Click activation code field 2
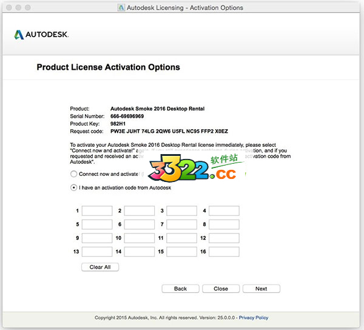The height and width of the screenshot is (330, 364). tap(140, 210)
